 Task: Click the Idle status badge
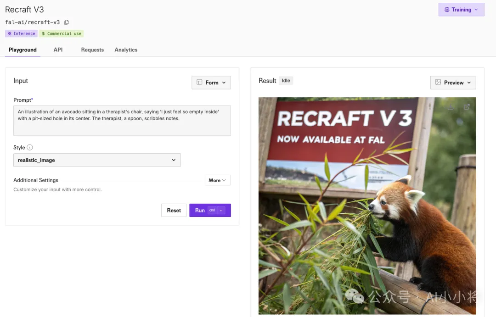point(286,81)
